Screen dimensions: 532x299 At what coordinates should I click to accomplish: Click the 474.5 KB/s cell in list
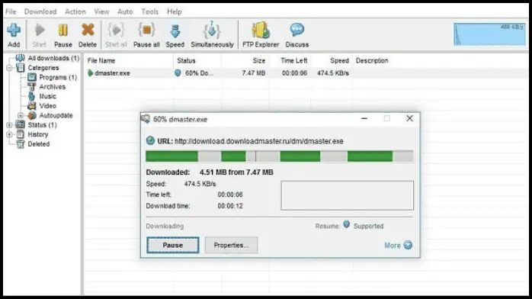(x=333, y=73)
